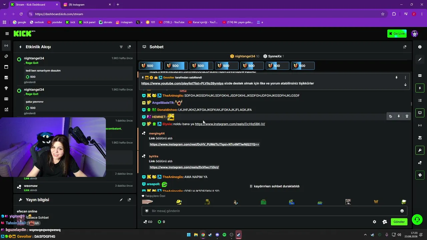
Task: Click the list icon in right sidebar
Action: click(x=420, y=100)
